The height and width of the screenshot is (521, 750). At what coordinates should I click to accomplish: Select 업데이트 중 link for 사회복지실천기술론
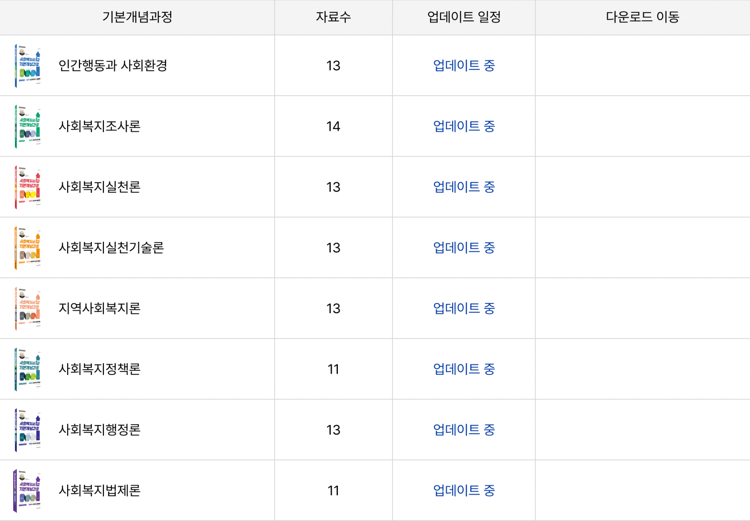[464, 248]
